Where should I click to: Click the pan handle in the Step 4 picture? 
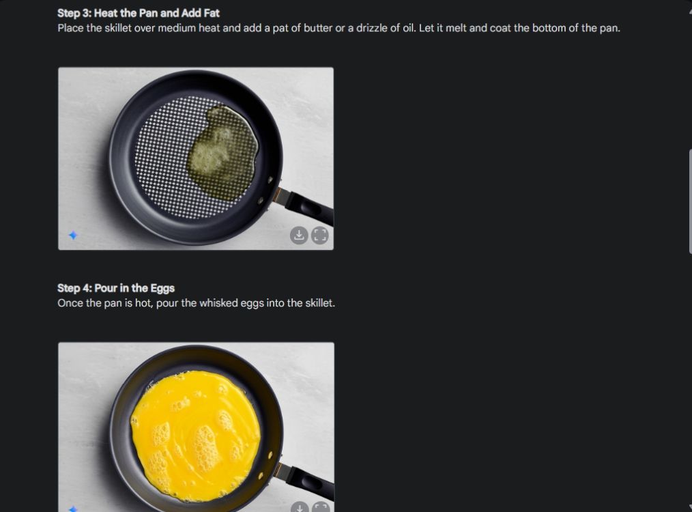(308, 481)
